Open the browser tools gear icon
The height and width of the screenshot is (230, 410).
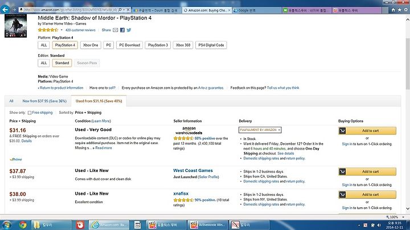point(406,10)
